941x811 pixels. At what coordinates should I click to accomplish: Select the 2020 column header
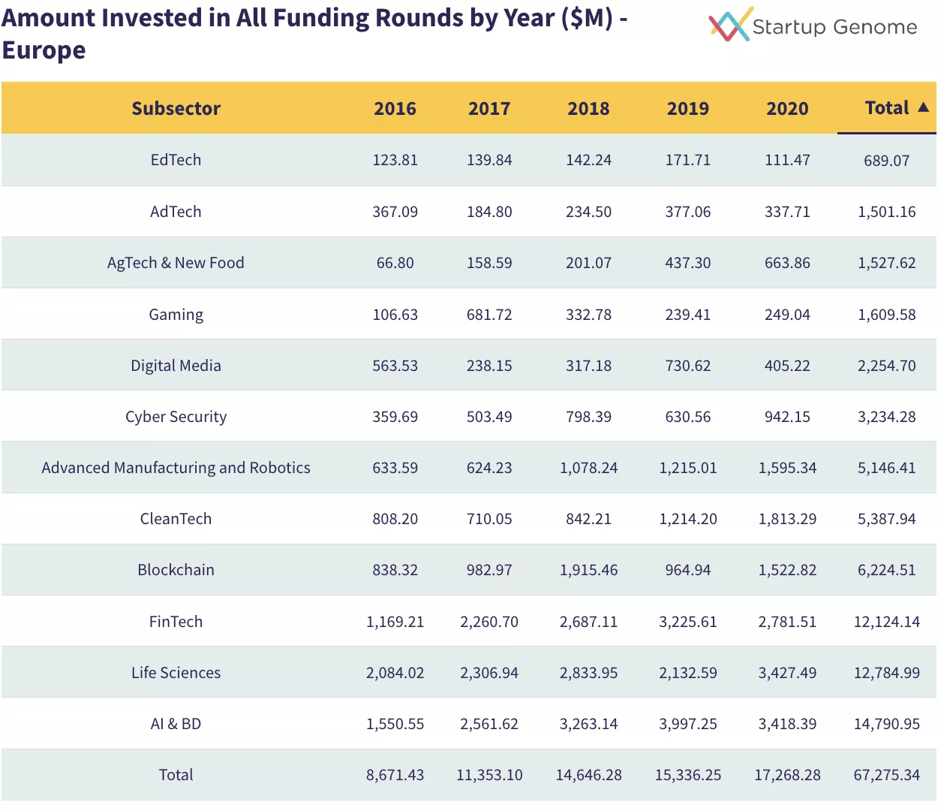(x=787, y=109)
